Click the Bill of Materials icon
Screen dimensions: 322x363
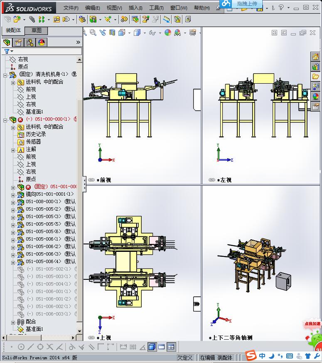coord(135,19)
